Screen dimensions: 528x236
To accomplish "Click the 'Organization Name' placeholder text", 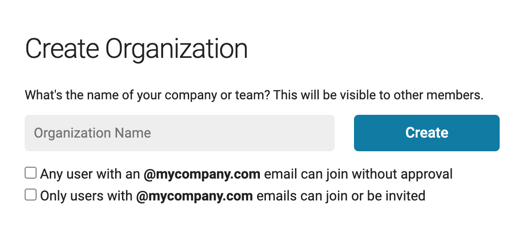I will tap(92, 133).
